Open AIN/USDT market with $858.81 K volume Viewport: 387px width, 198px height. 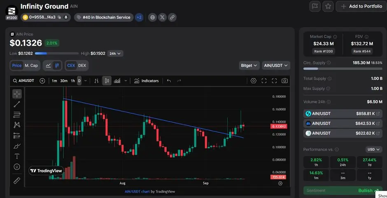[343, 113]
